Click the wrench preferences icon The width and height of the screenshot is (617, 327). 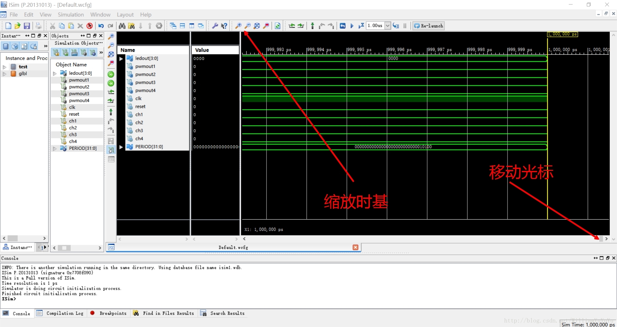[215, 26]
